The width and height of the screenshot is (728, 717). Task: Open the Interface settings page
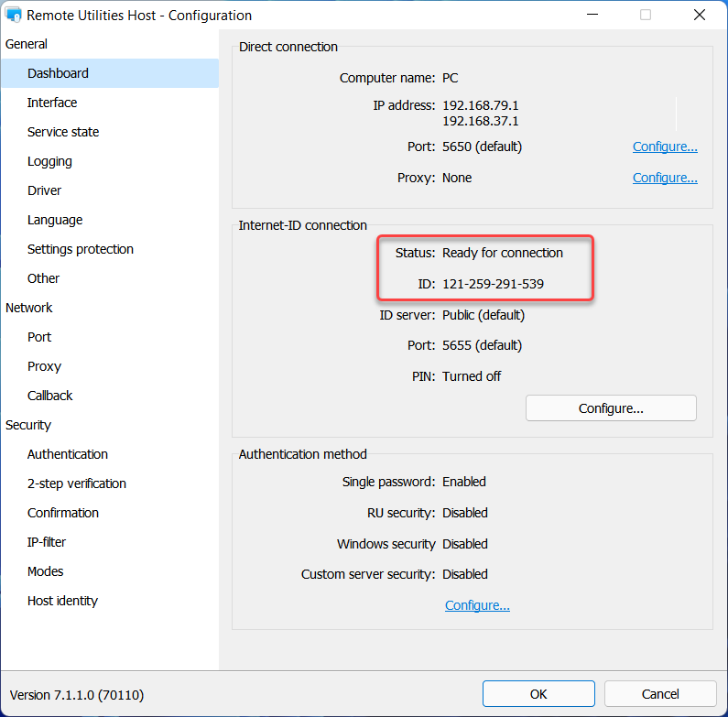point(52,103)
